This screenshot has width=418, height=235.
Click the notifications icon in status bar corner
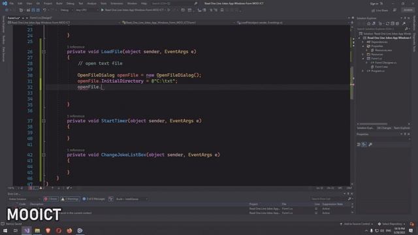pyautogui.click(x=412, y=224)
